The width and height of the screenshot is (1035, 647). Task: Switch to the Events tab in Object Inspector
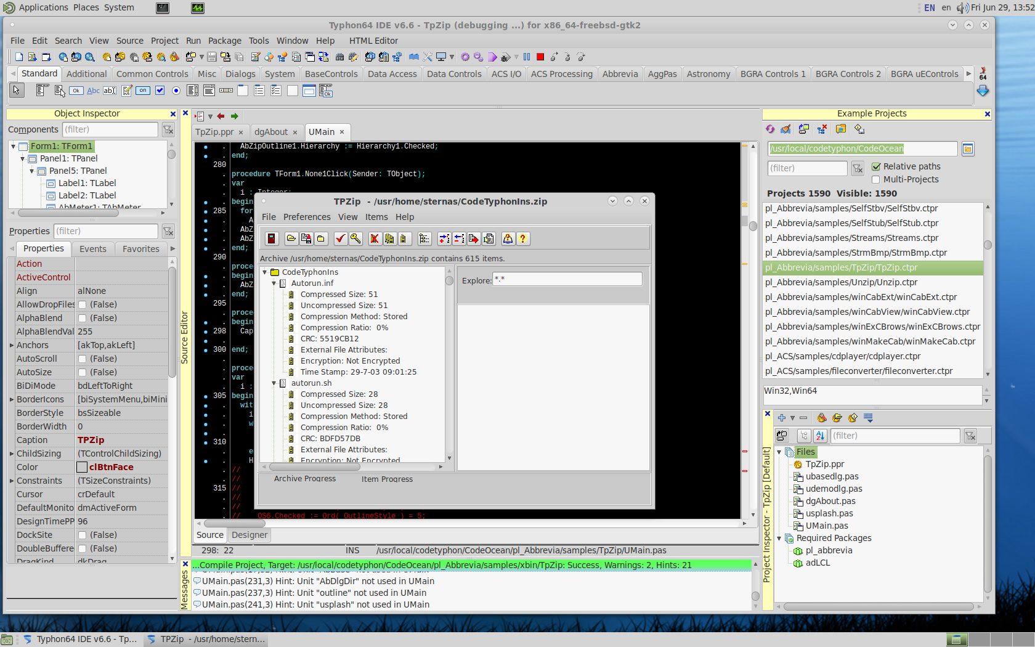click(93, 249)
